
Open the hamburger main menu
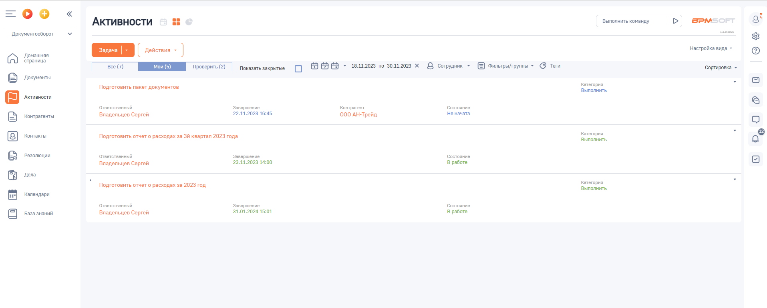pos(10,14)
